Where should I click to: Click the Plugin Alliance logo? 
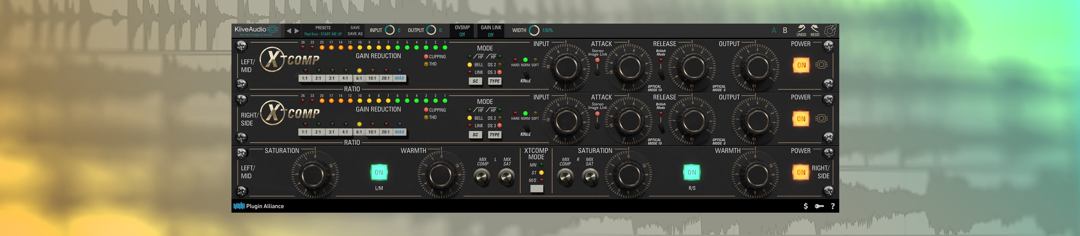point(259,206)
